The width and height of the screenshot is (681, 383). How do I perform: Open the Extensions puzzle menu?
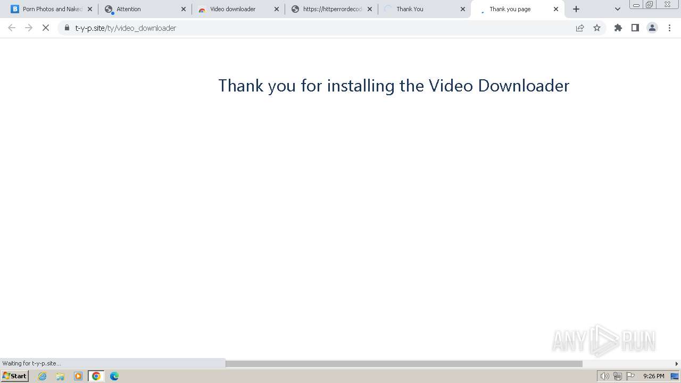point(618,28)
